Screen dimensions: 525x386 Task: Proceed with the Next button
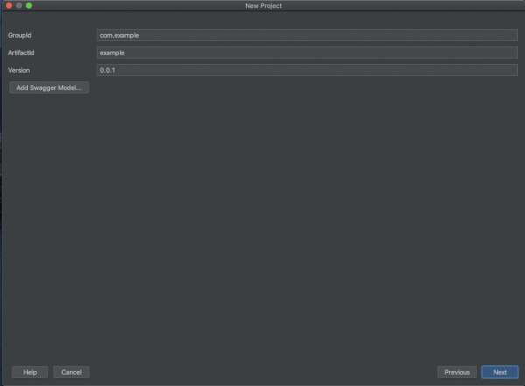pos(500,372)
